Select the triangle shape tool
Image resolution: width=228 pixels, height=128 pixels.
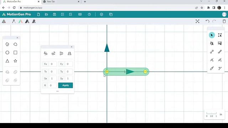(7, 61)
